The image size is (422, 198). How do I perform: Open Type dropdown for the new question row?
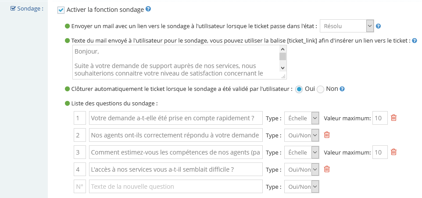[302, 187]
